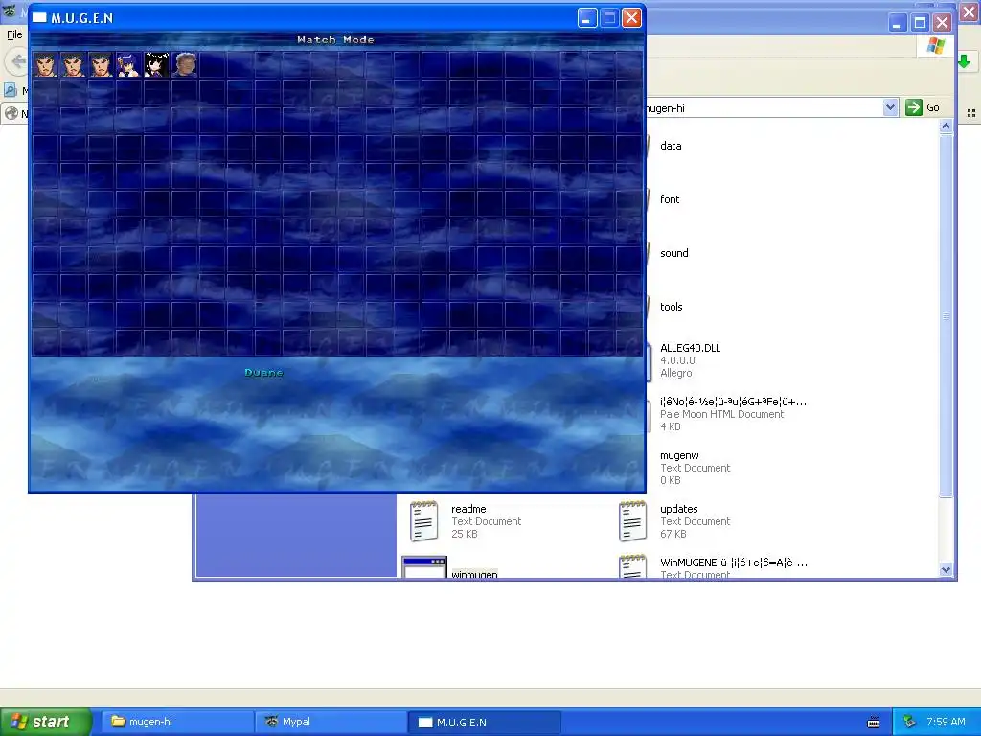The height and width of the screenshot is (736, 981).
Task: Close the background Explorer window
Action: tap(942, 23)
